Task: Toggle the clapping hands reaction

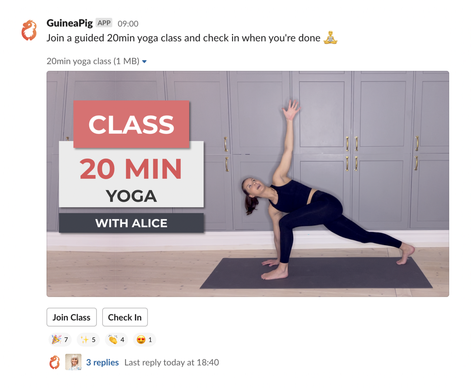Action: (116, 340)
